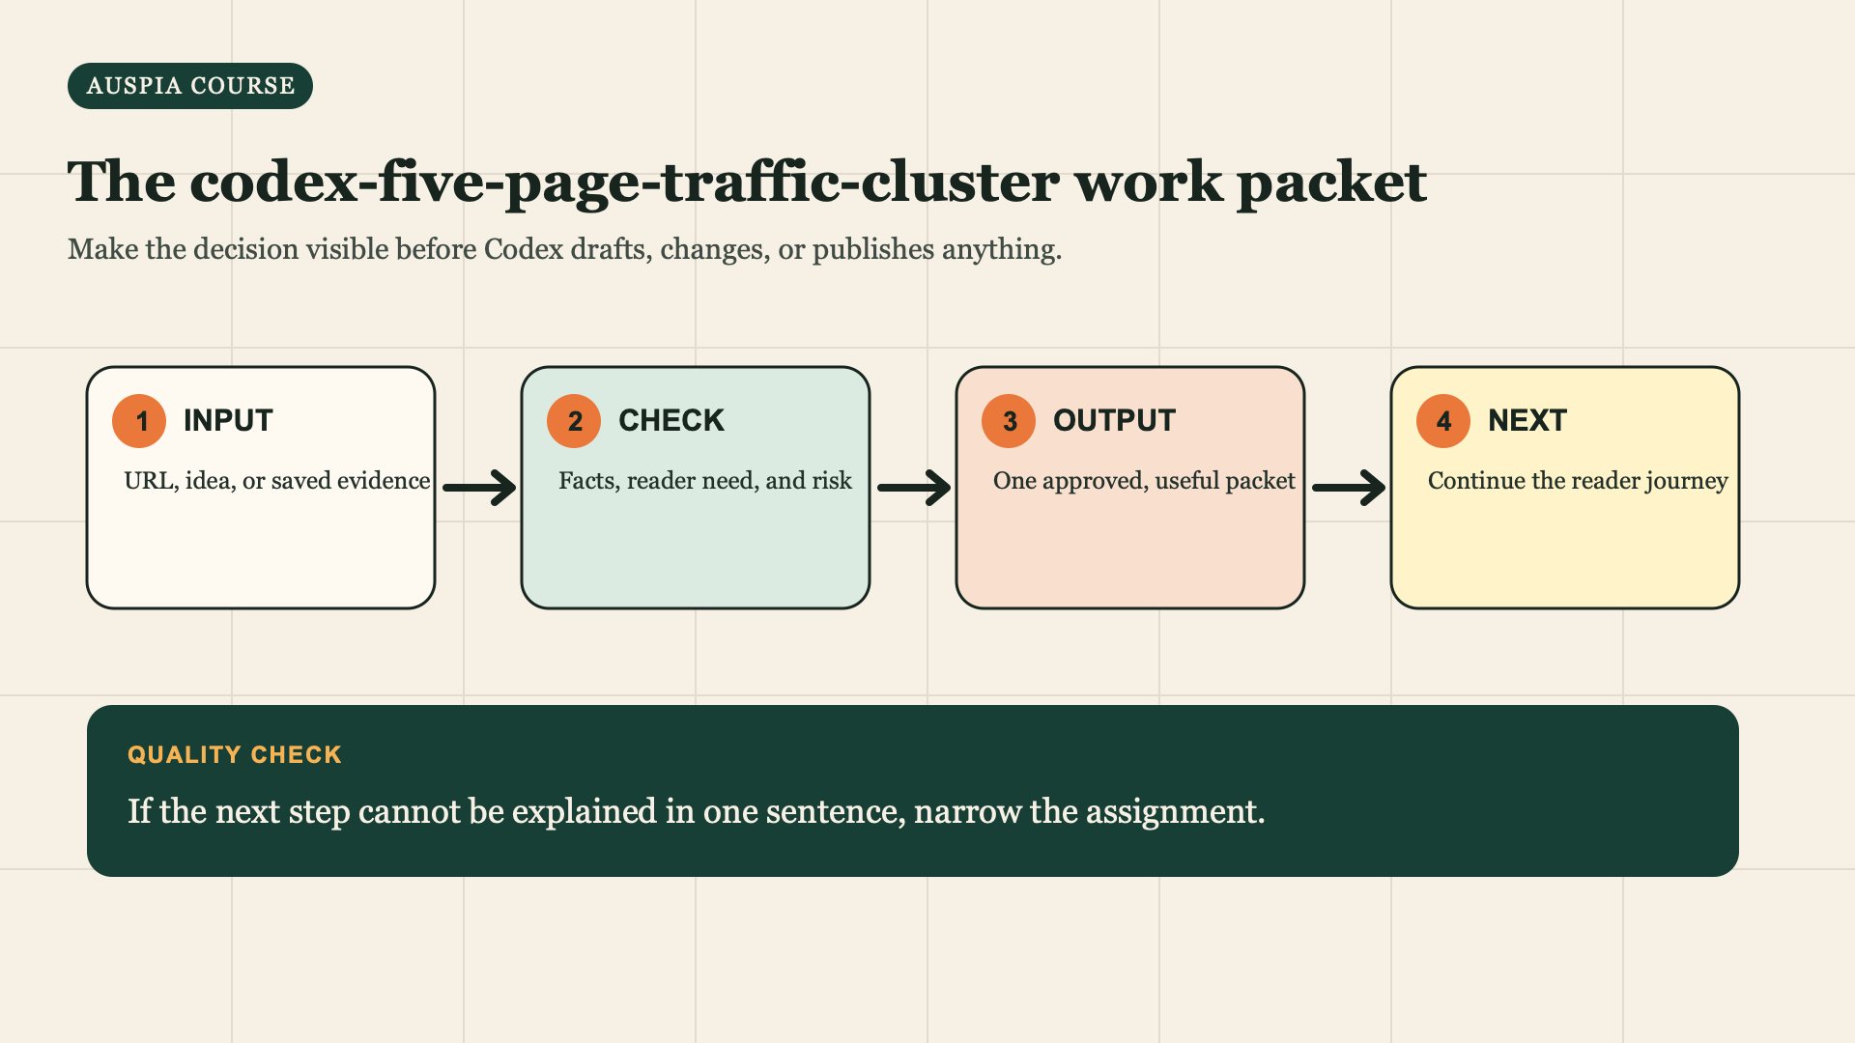
Task: Click the arrow between INPUT and CHECK
Action: point(479,488)
